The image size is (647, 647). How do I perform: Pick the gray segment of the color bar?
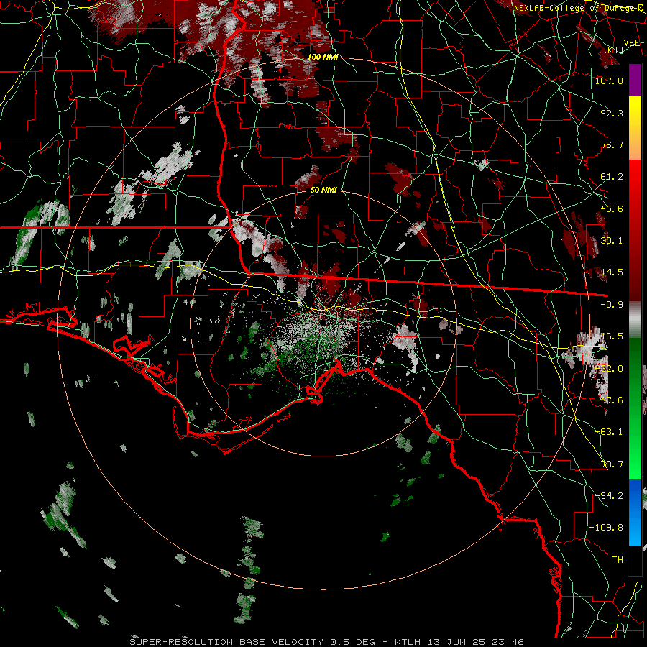(635, 320)
